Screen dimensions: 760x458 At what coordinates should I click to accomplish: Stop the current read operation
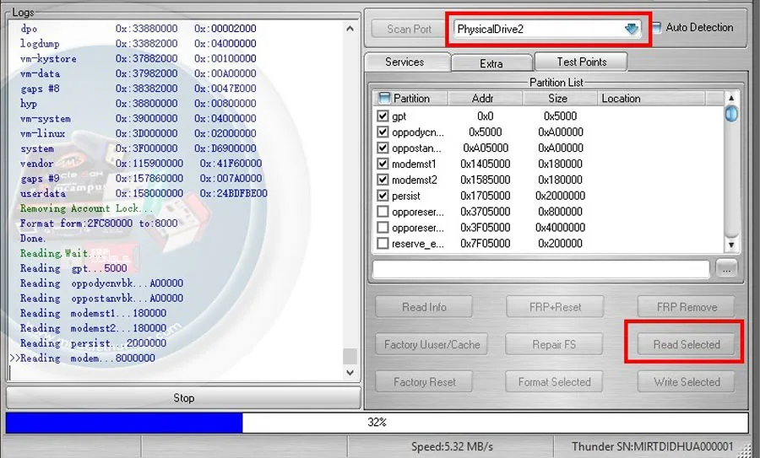[x=184, y=398]
